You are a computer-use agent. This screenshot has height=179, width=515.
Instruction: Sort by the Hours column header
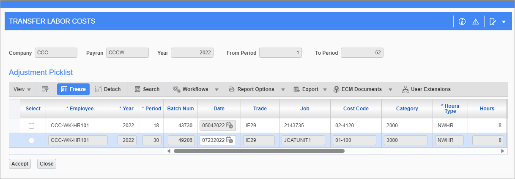tap(487, 109)
